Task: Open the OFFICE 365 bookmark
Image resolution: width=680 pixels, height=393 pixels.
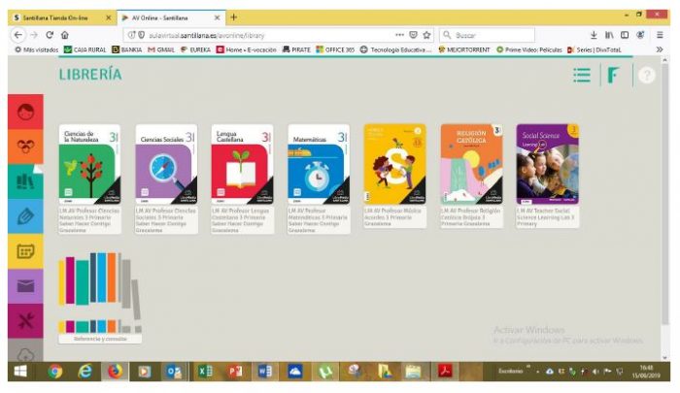Action: (x=335, y=49)
